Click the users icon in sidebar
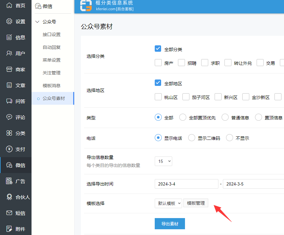284x235 pixels. (x=9, y=53)
